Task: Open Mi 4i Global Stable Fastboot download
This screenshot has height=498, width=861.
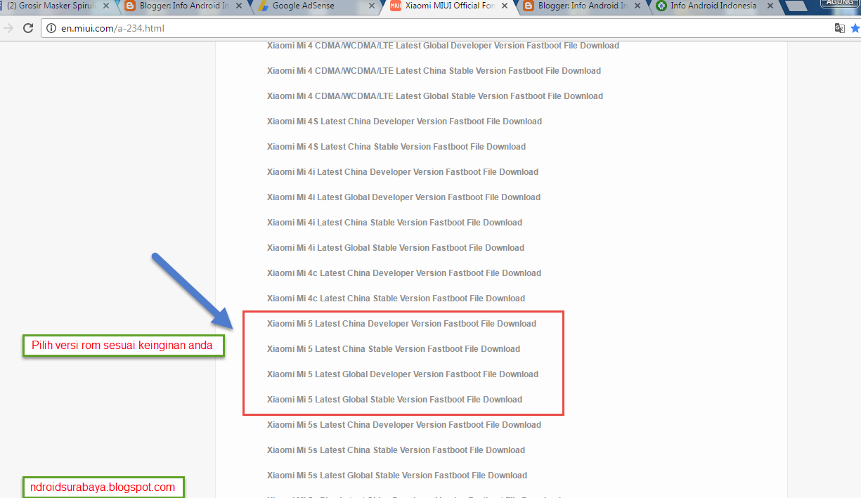Action: point(396,248)
